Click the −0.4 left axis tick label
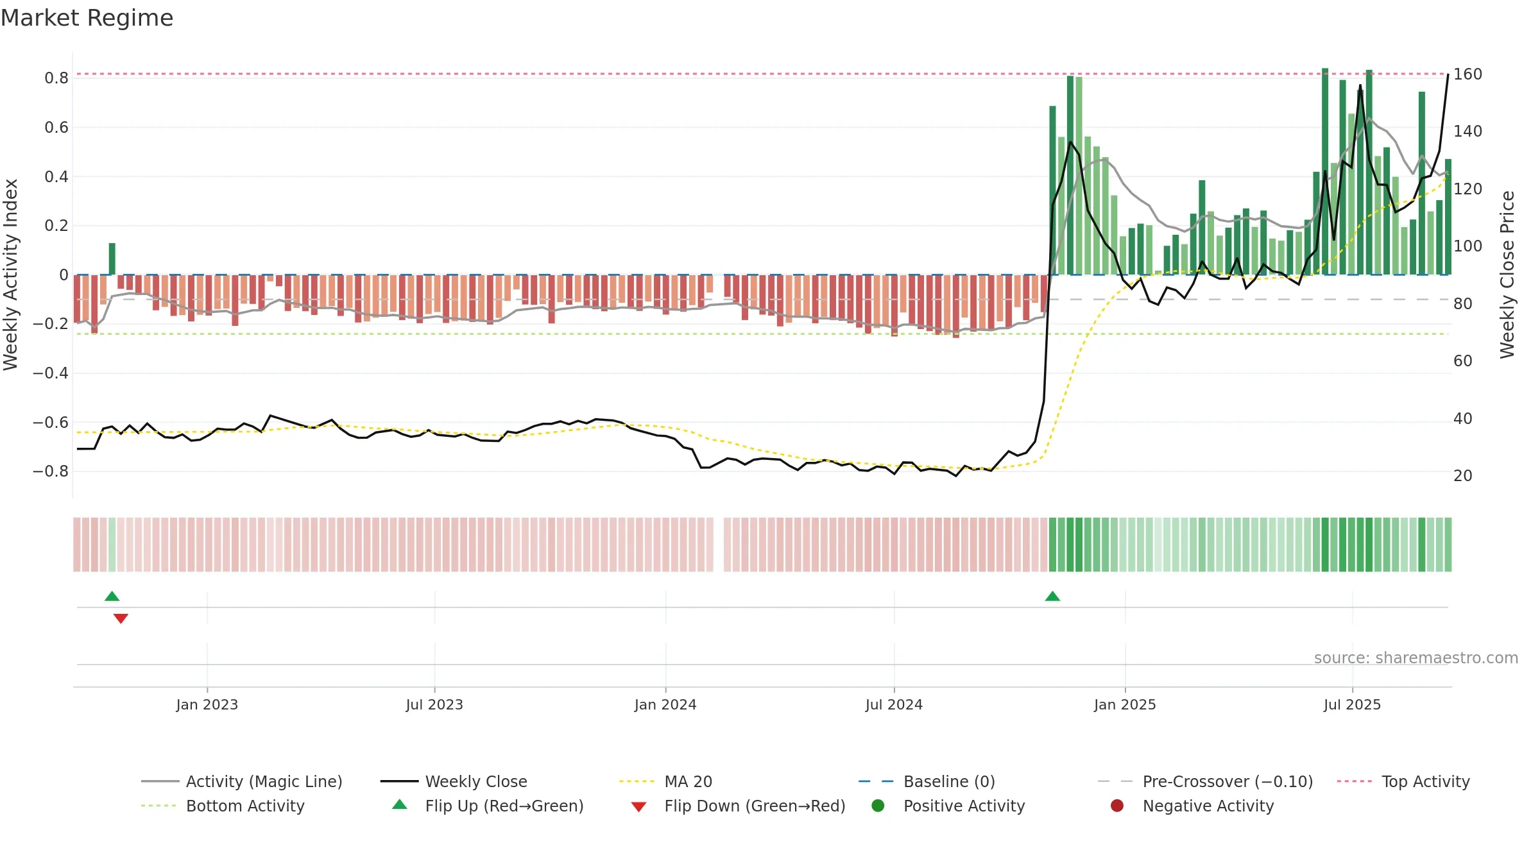Image resolution: width=1540 pixels, height=866 pixels. tap(50, 373)
